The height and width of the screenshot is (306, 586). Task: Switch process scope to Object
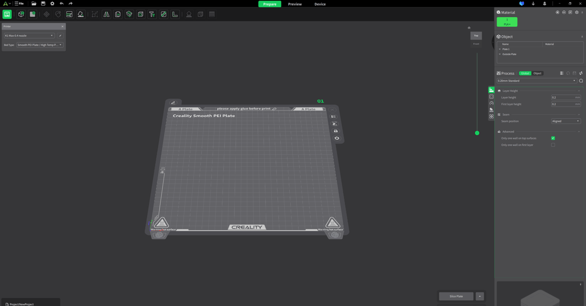point(537,73)
